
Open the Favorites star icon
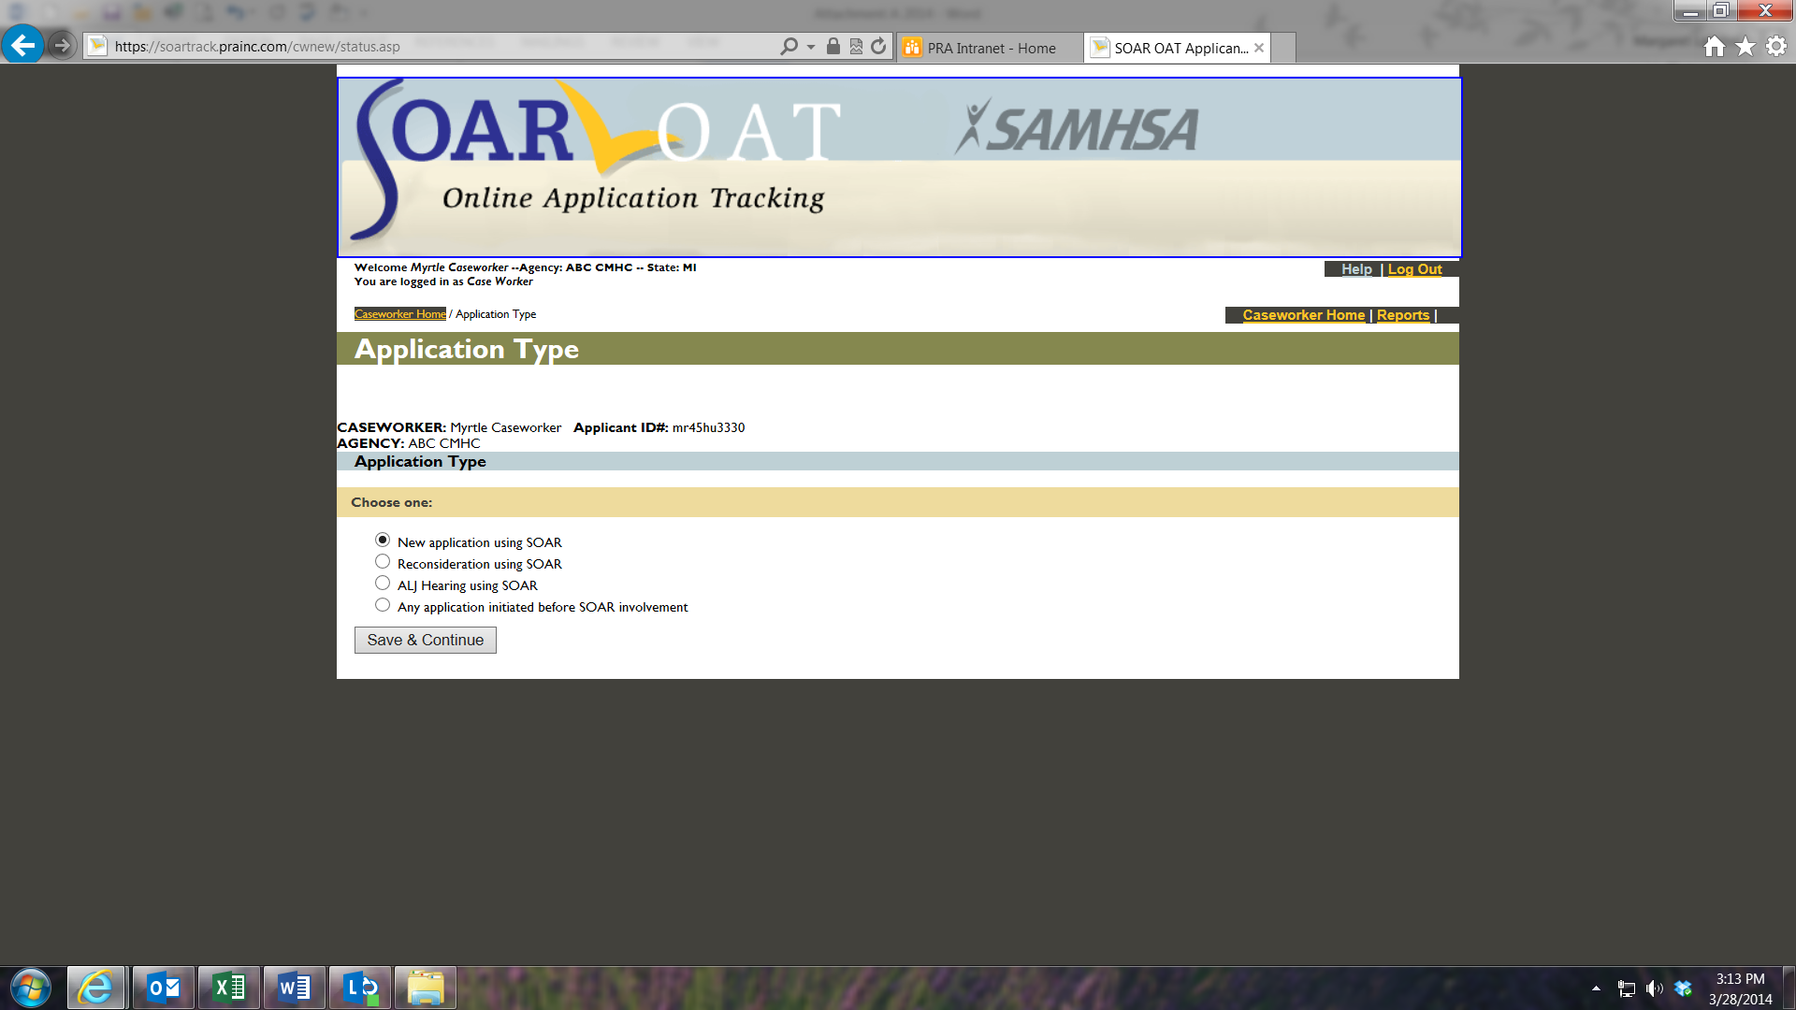pos(1745,47)
